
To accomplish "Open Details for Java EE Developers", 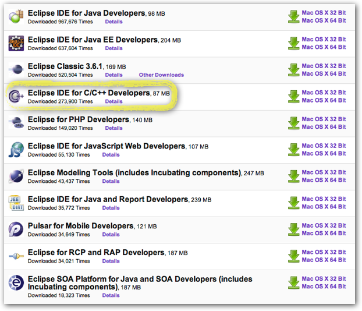I will click(x=114, y=48).
